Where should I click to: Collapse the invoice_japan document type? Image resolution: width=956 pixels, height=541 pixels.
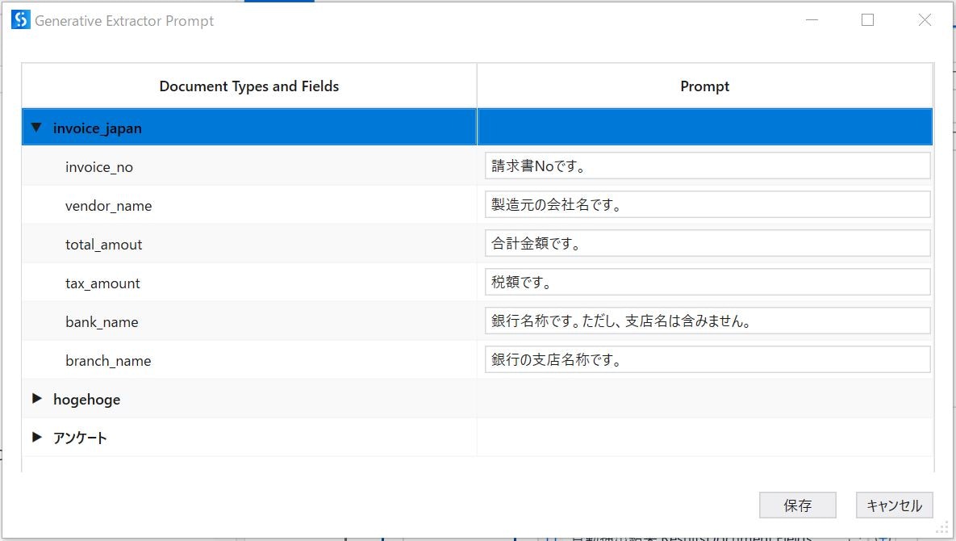pos(36,128)
